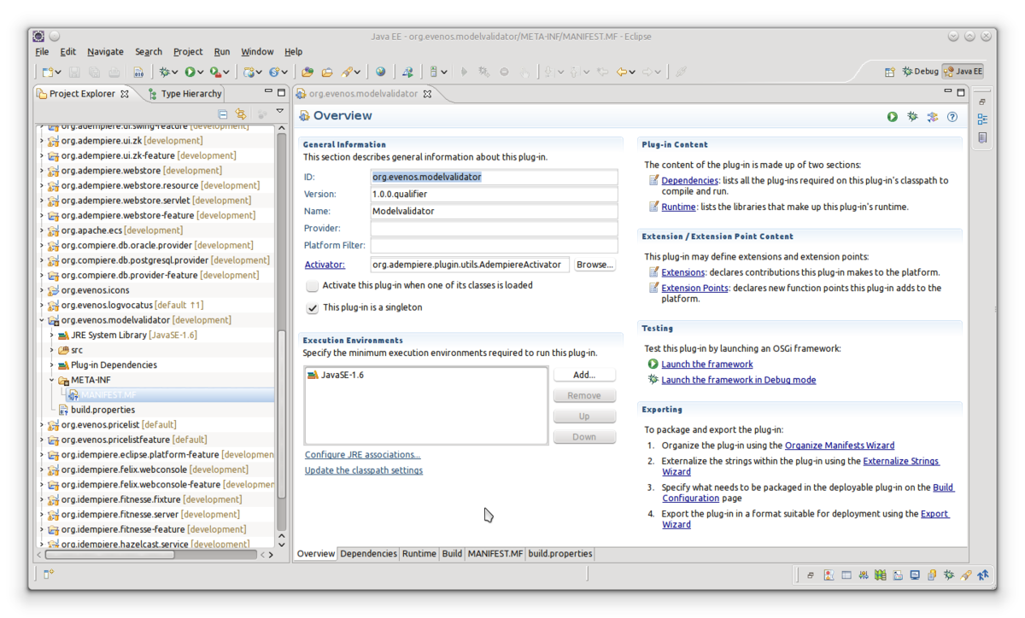Toggle Link with Editor in Project Explorer
This screenshot has width=1025, height=618.
pyautogui.click(x=241, y=114)
